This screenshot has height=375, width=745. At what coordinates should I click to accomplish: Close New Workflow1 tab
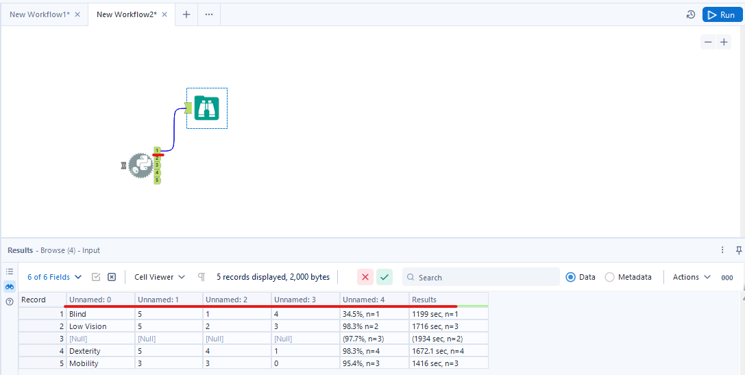(x=77, y=14)
